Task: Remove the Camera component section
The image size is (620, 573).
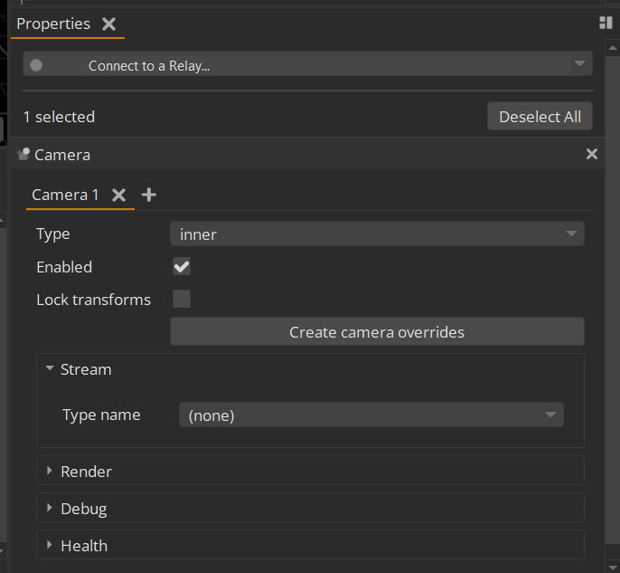Action: tap(592, 155)
